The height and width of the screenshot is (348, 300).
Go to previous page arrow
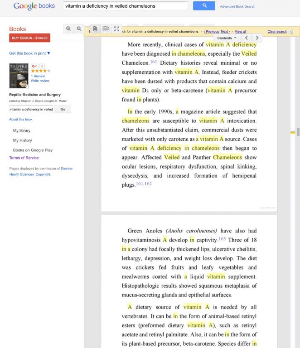(247, 38)
